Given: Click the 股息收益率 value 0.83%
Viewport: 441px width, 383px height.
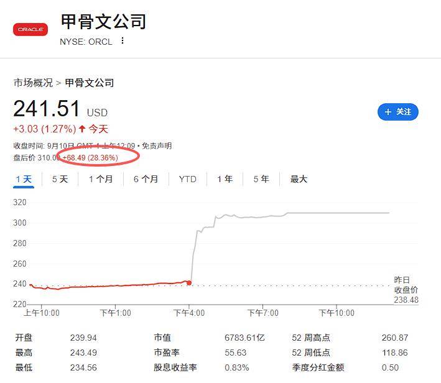Looking at the screenshot, I should pos(237,367).
